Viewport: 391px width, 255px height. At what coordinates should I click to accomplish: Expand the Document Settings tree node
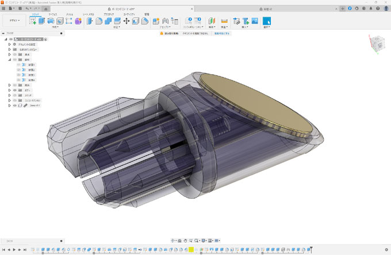click(x=10, y=44)
